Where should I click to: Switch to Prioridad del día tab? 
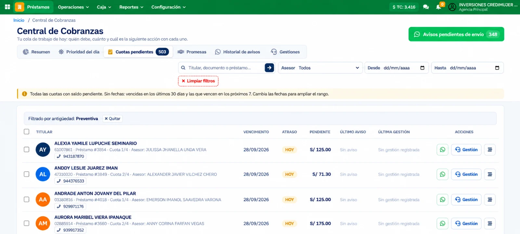79,52
